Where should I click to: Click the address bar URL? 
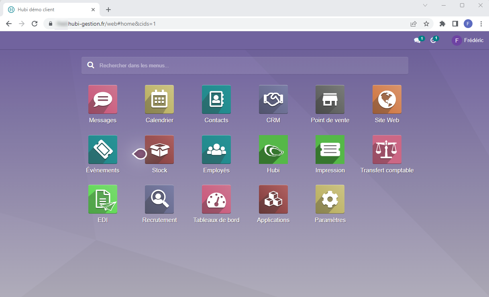(x=112, y=24)
